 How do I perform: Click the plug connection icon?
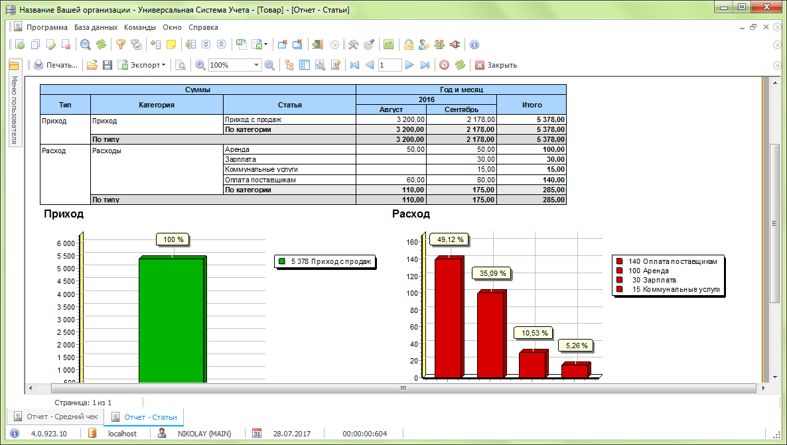tap(455, 44)
